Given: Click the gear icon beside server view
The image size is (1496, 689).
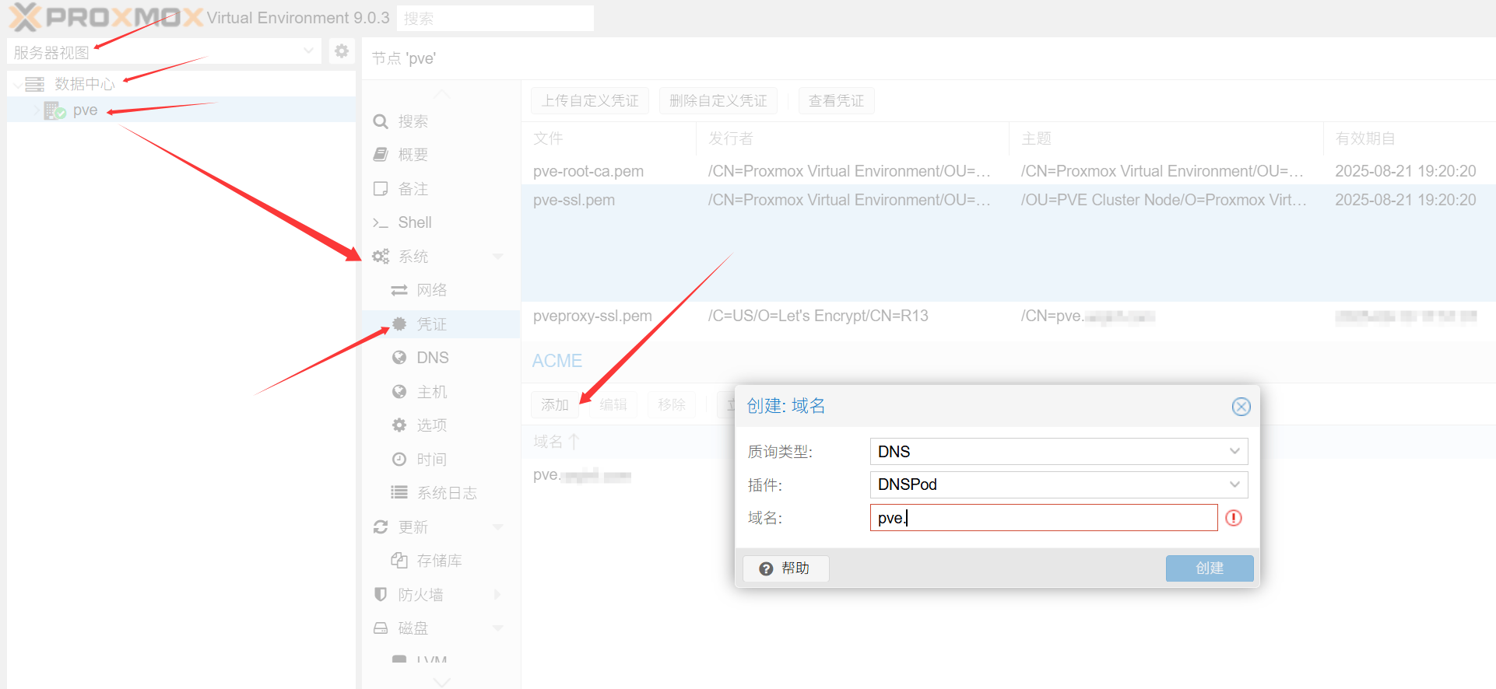Looking at the screenshot, I should pyautogui.click(x=341, y=51).
